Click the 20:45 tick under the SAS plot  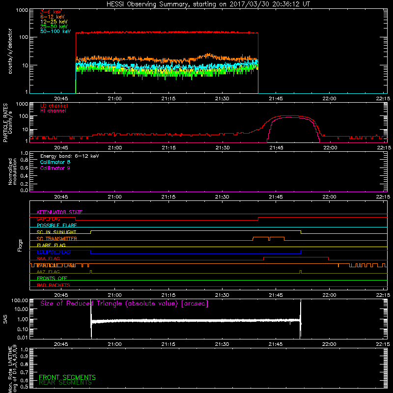(x=61, y=344)
